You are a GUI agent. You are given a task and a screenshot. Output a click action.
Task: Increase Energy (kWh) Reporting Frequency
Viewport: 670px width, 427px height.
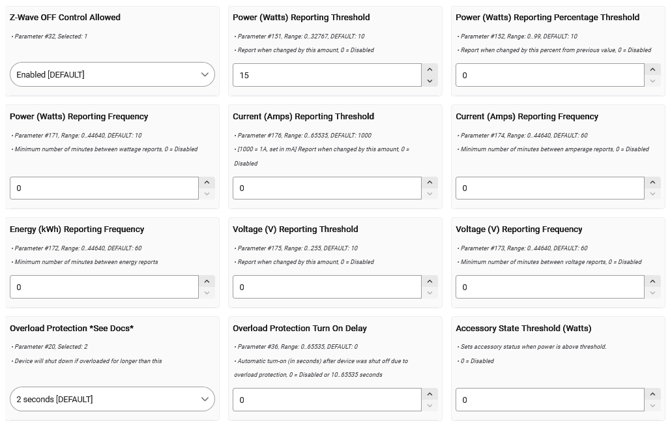coord(207,282)
